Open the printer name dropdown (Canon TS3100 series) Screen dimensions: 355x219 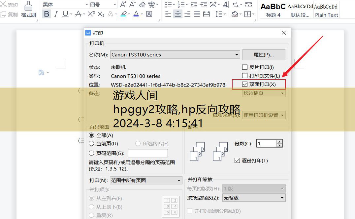pos(175,55)
